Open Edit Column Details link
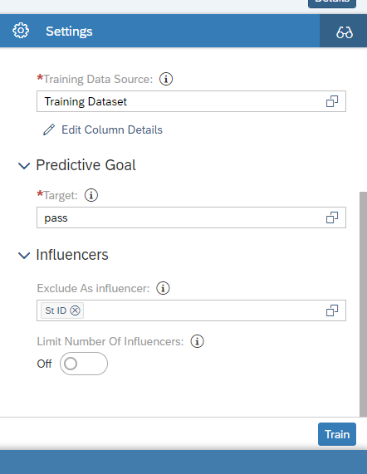The width and height of the screenshot is (367, 474). click(x=112, y=129)
